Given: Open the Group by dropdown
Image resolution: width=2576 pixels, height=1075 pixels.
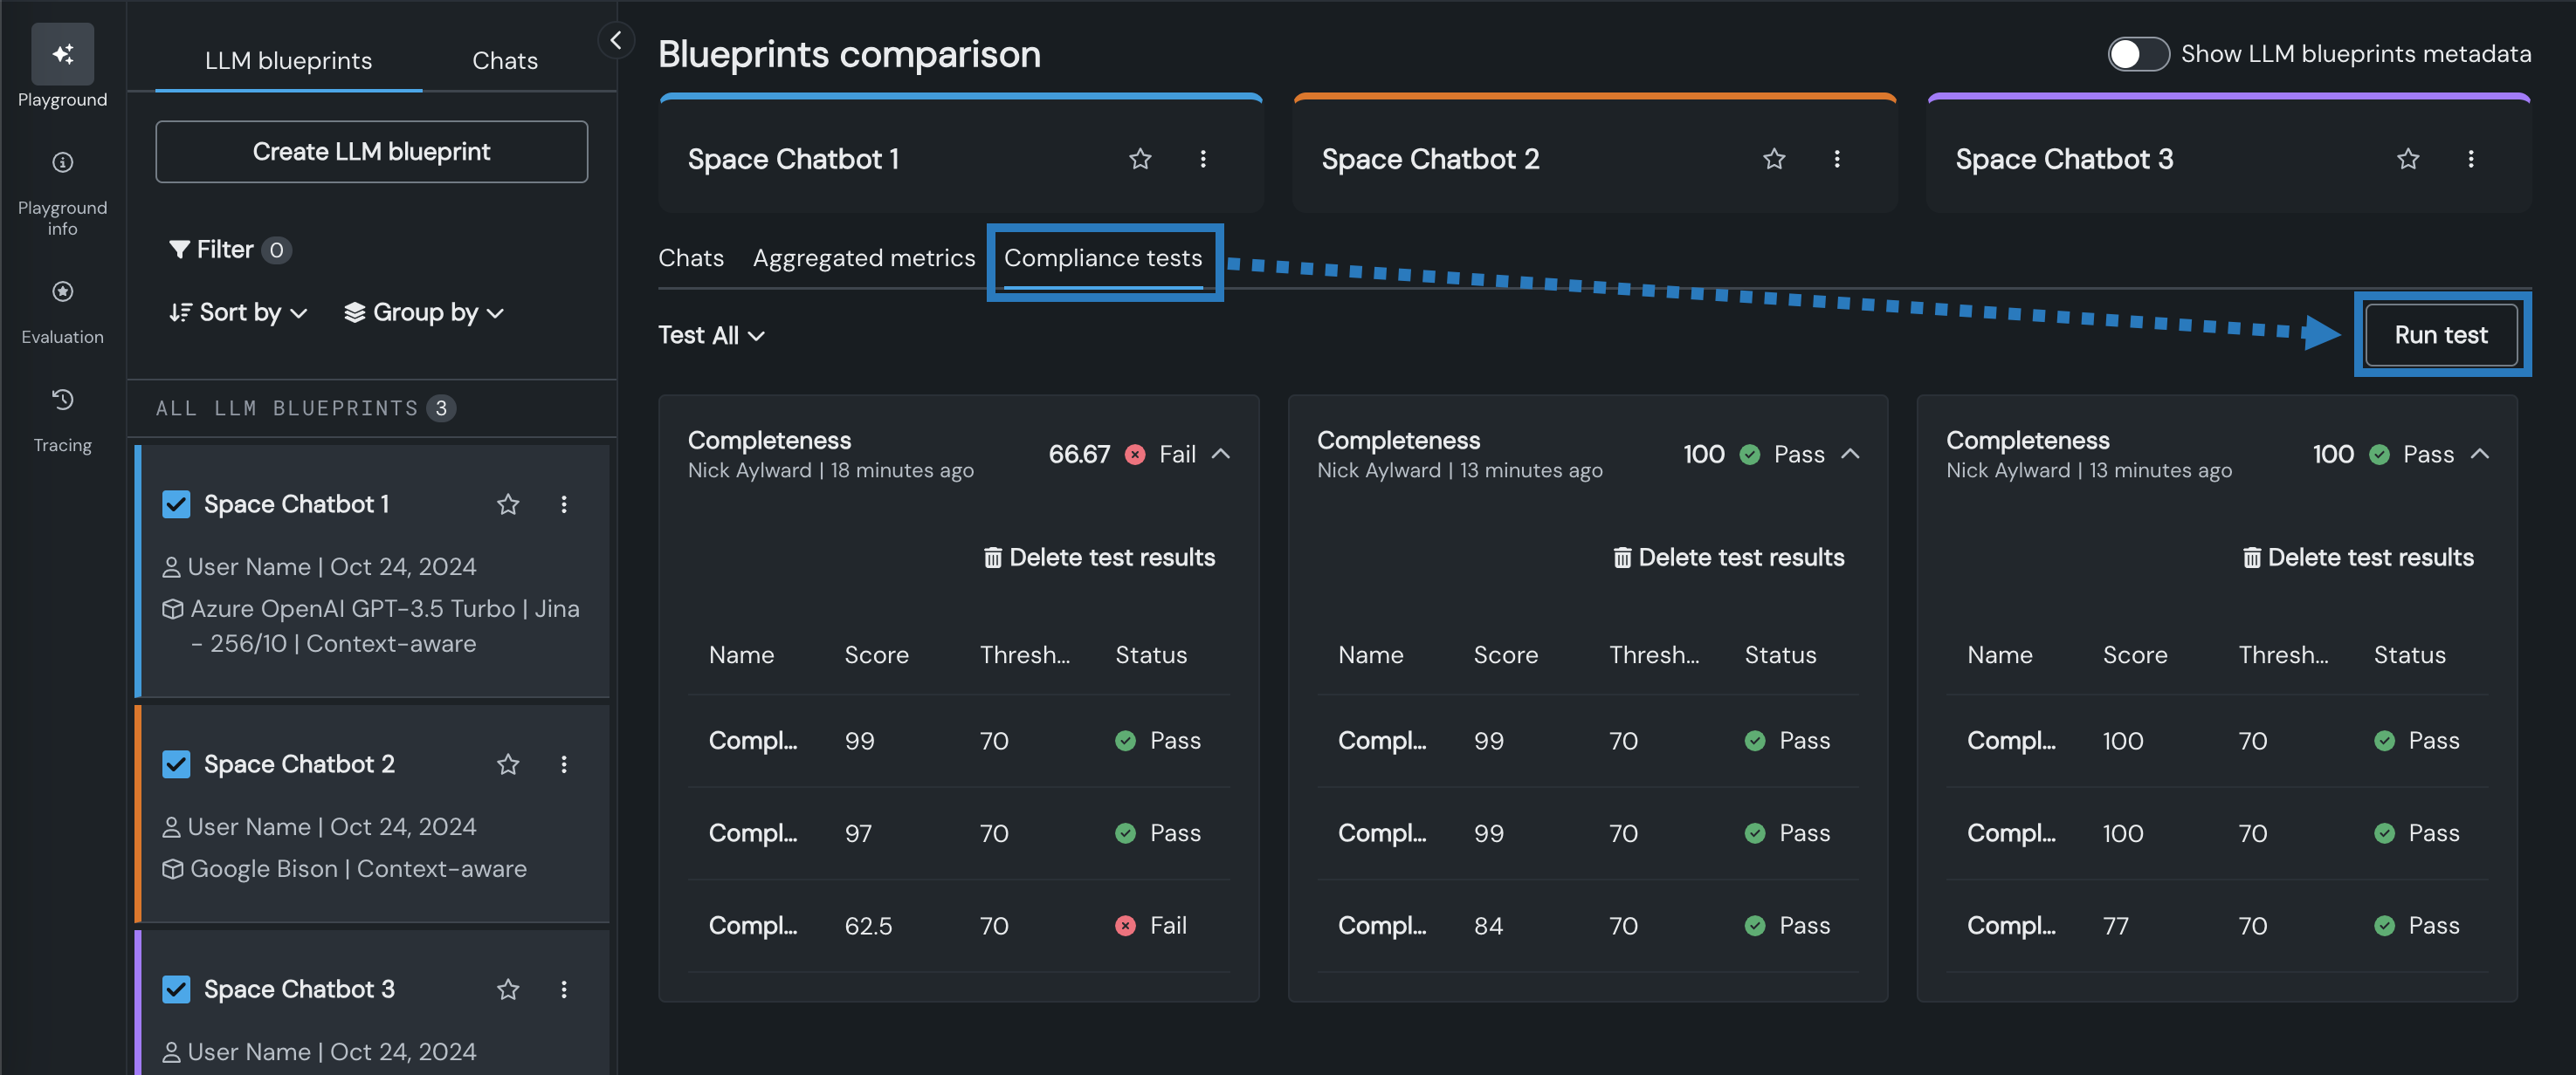Looking at the screenshot, I should (424, 312).
